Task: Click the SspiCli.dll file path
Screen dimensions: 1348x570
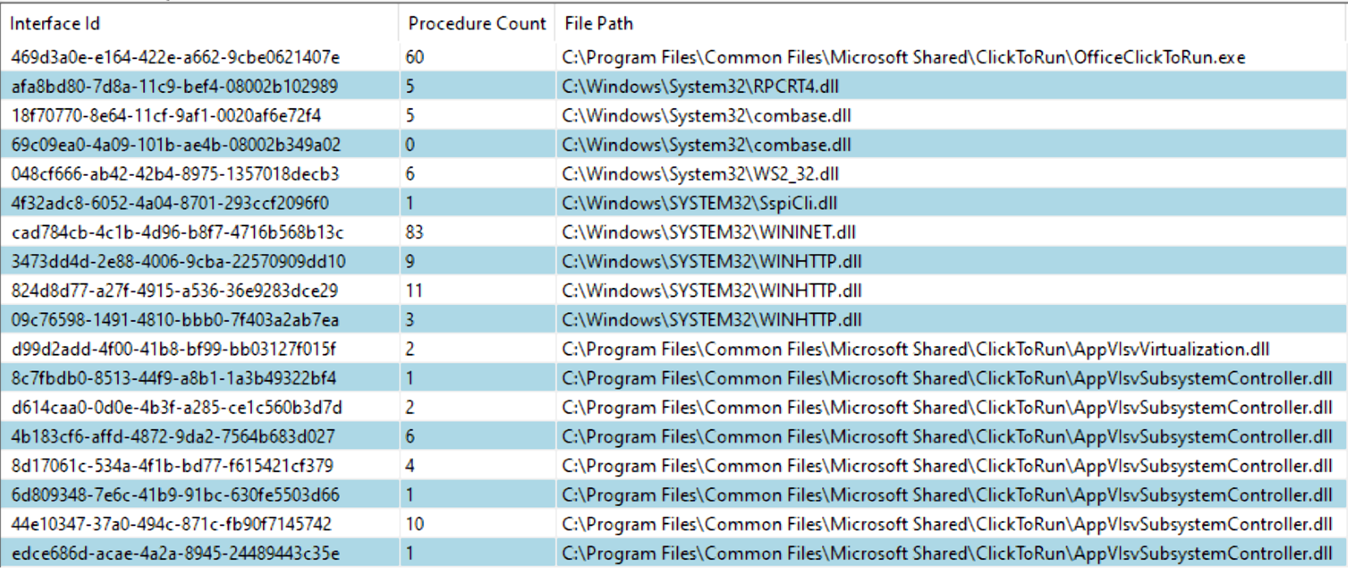Action: tap(699, 203)
